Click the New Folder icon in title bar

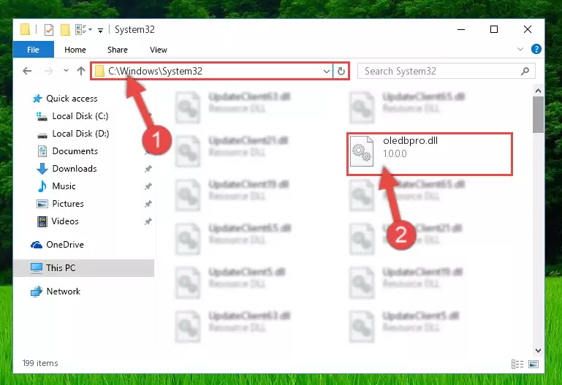(x=65, y=30)
